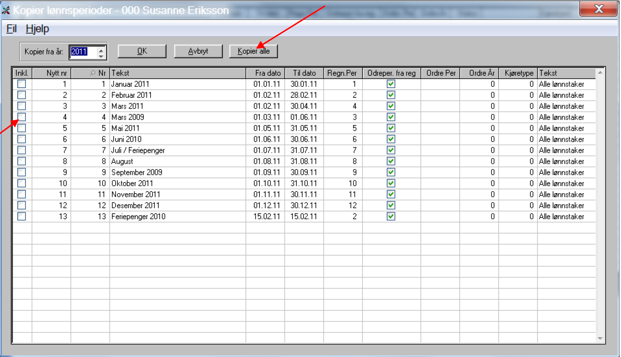The width and height of the screenshot is (621, 357).
Task: Click the 'Februar 2011' text cell
Action: pos(178,95)
